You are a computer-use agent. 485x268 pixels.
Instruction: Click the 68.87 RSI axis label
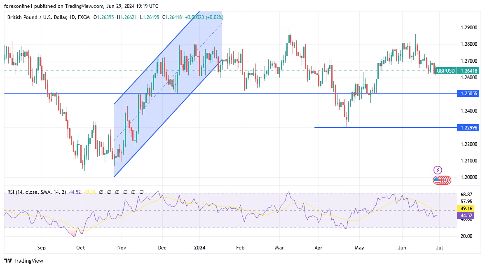(466, 195)
